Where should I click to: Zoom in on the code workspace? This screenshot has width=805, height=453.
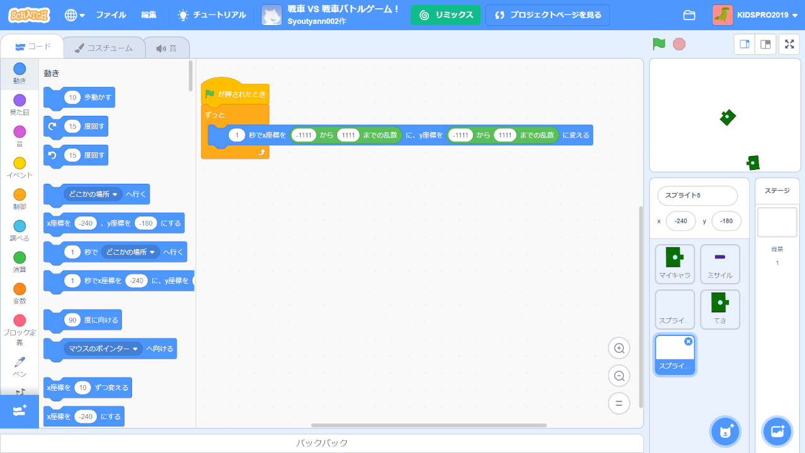(619, 349)
